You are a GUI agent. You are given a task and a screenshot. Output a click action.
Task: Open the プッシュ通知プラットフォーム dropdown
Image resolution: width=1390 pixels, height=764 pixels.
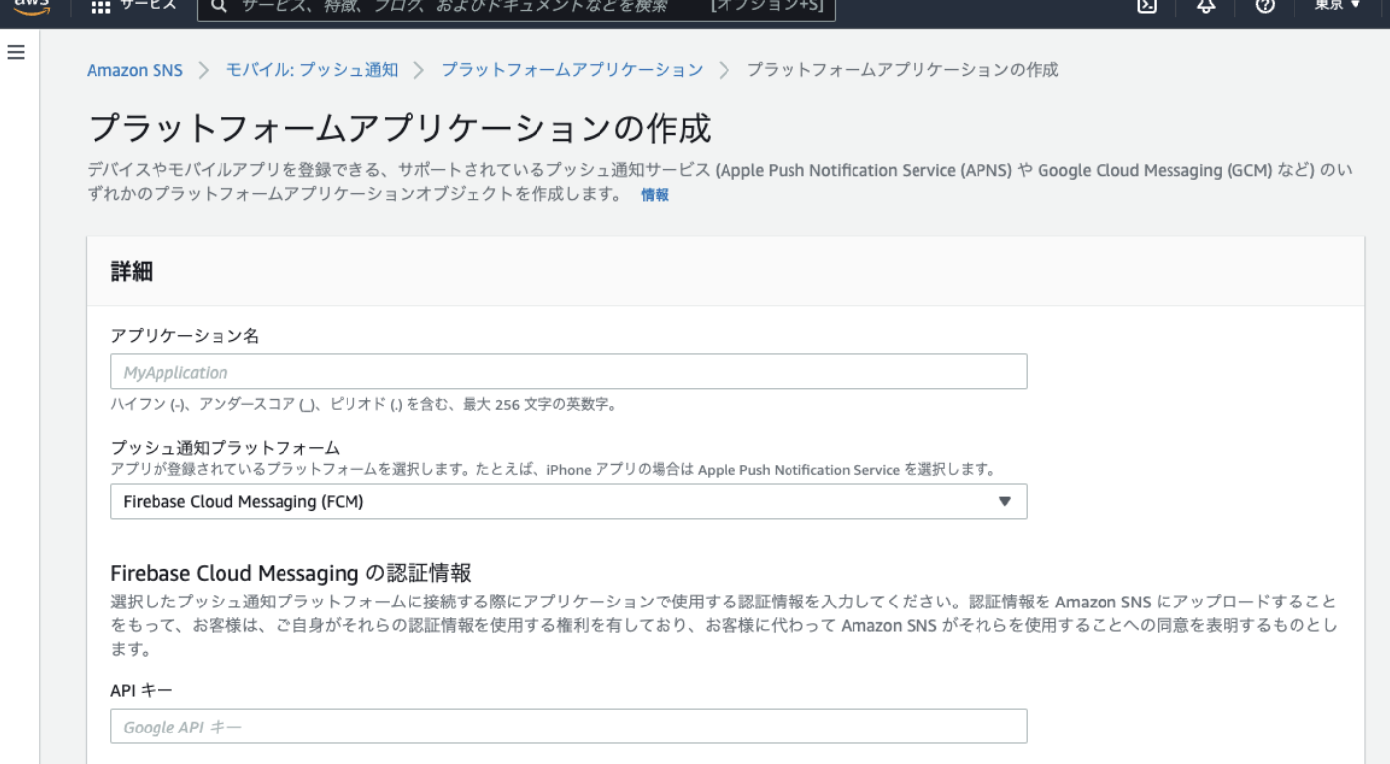coord(568,501)
